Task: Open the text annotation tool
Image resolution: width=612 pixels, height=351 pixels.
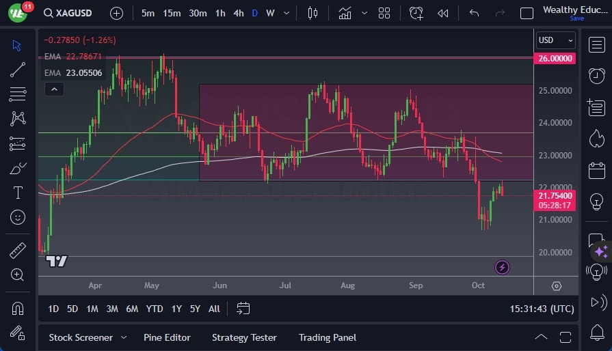Action: (x=18, y=193)
